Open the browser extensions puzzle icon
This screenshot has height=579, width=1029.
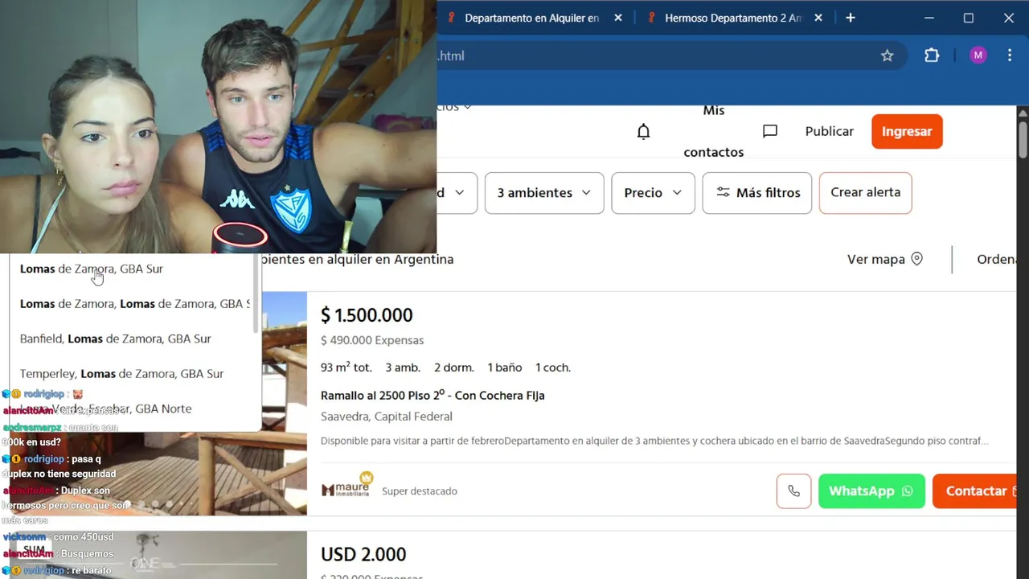click(x=932, y=55)
